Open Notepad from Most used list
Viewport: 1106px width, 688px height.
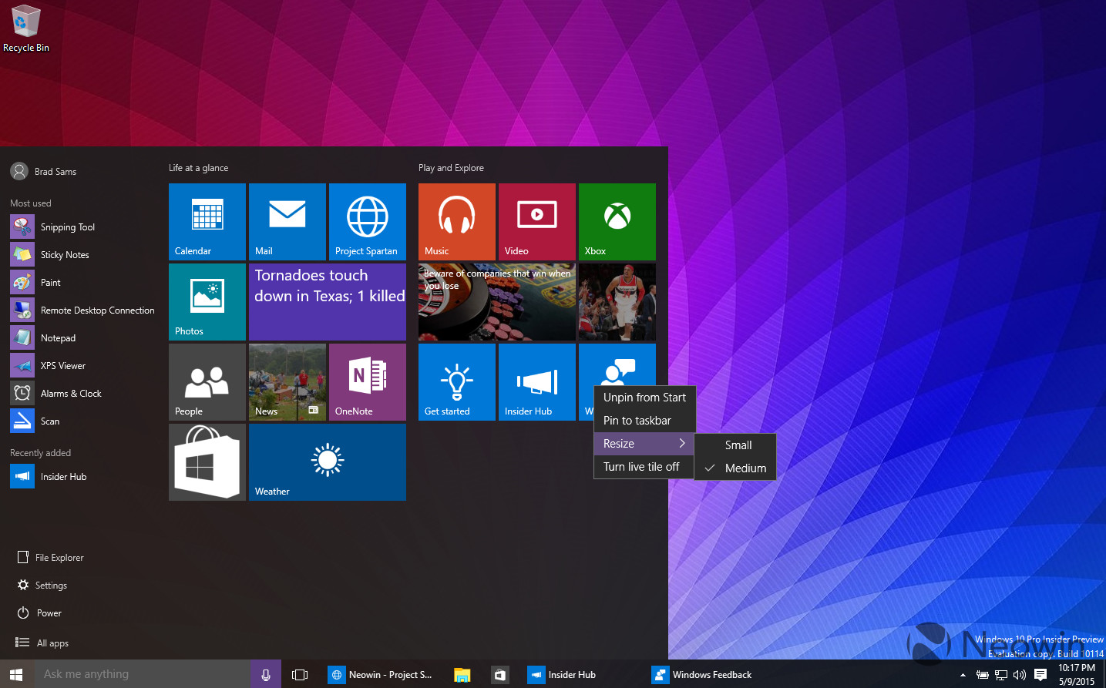83,338
